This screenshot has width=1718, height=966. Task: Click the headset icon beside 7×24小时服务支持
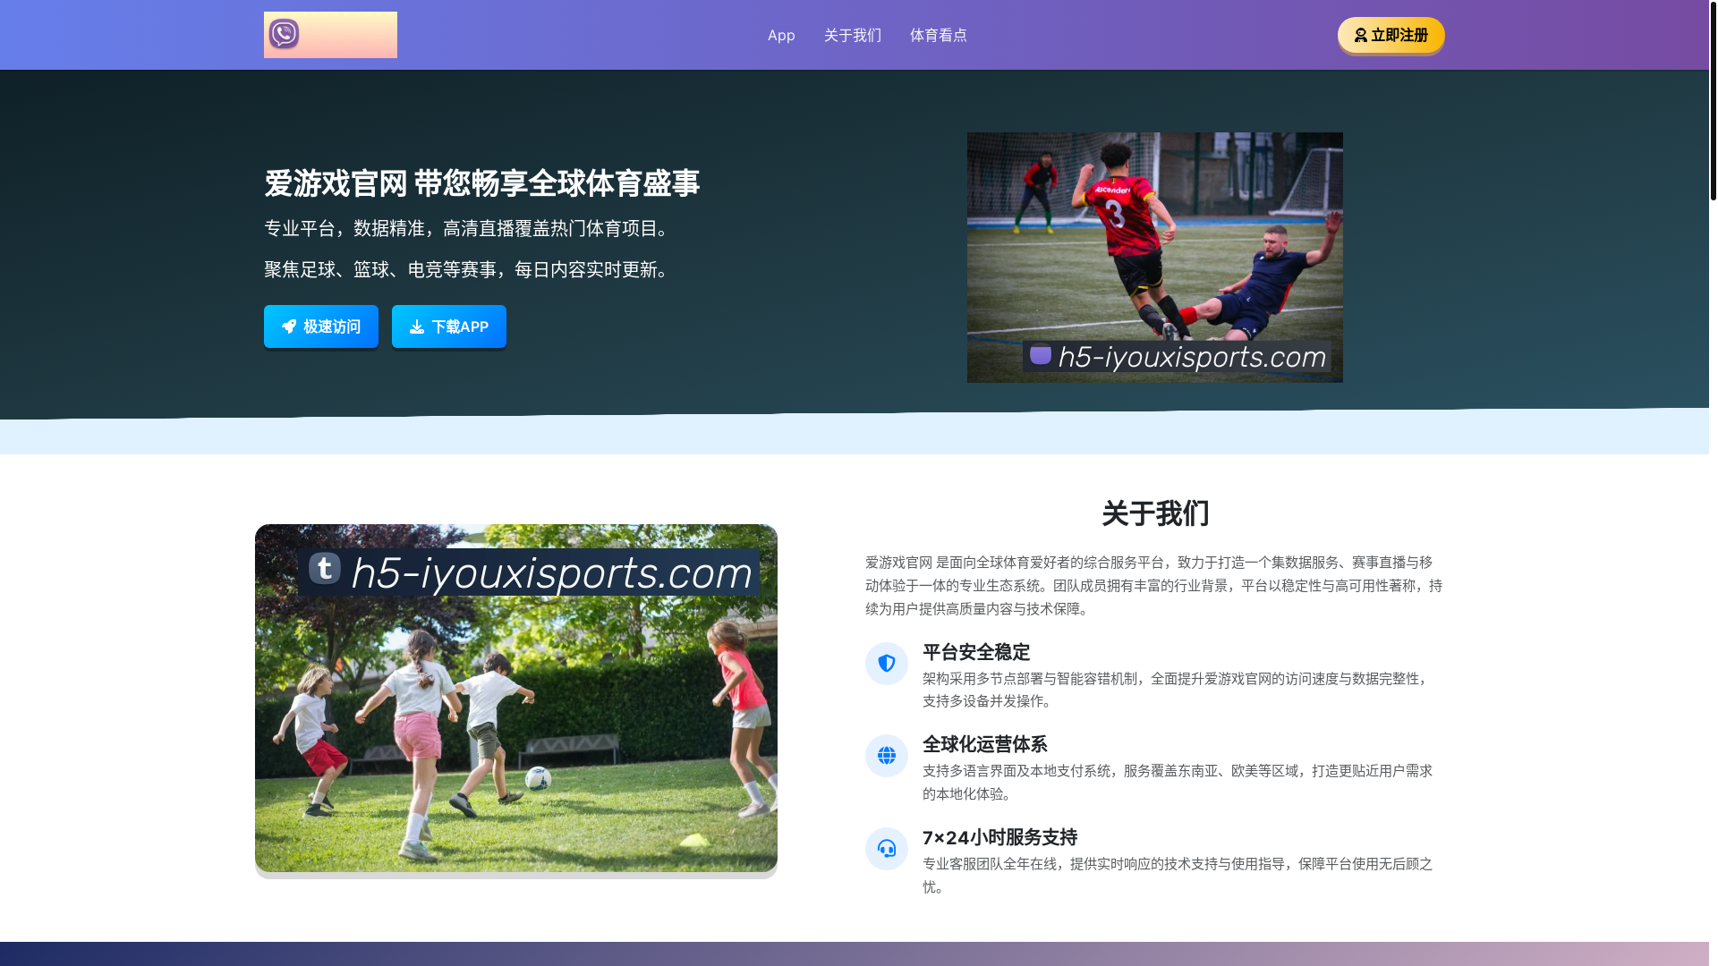pos(886,848)
